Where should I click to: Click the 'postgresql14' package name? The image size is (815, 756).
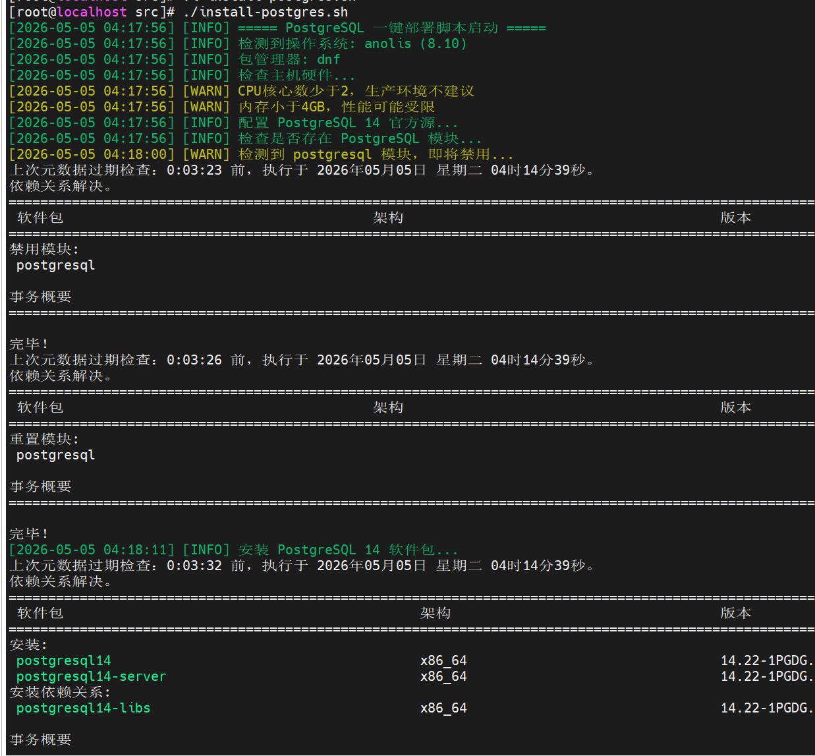point(64,660)
